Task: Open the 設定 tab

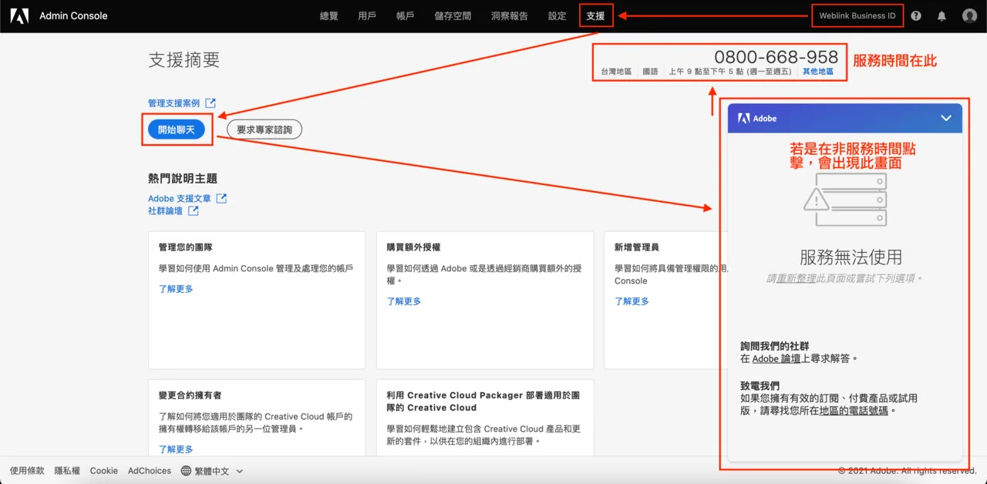Action: [x=557, y=15]
